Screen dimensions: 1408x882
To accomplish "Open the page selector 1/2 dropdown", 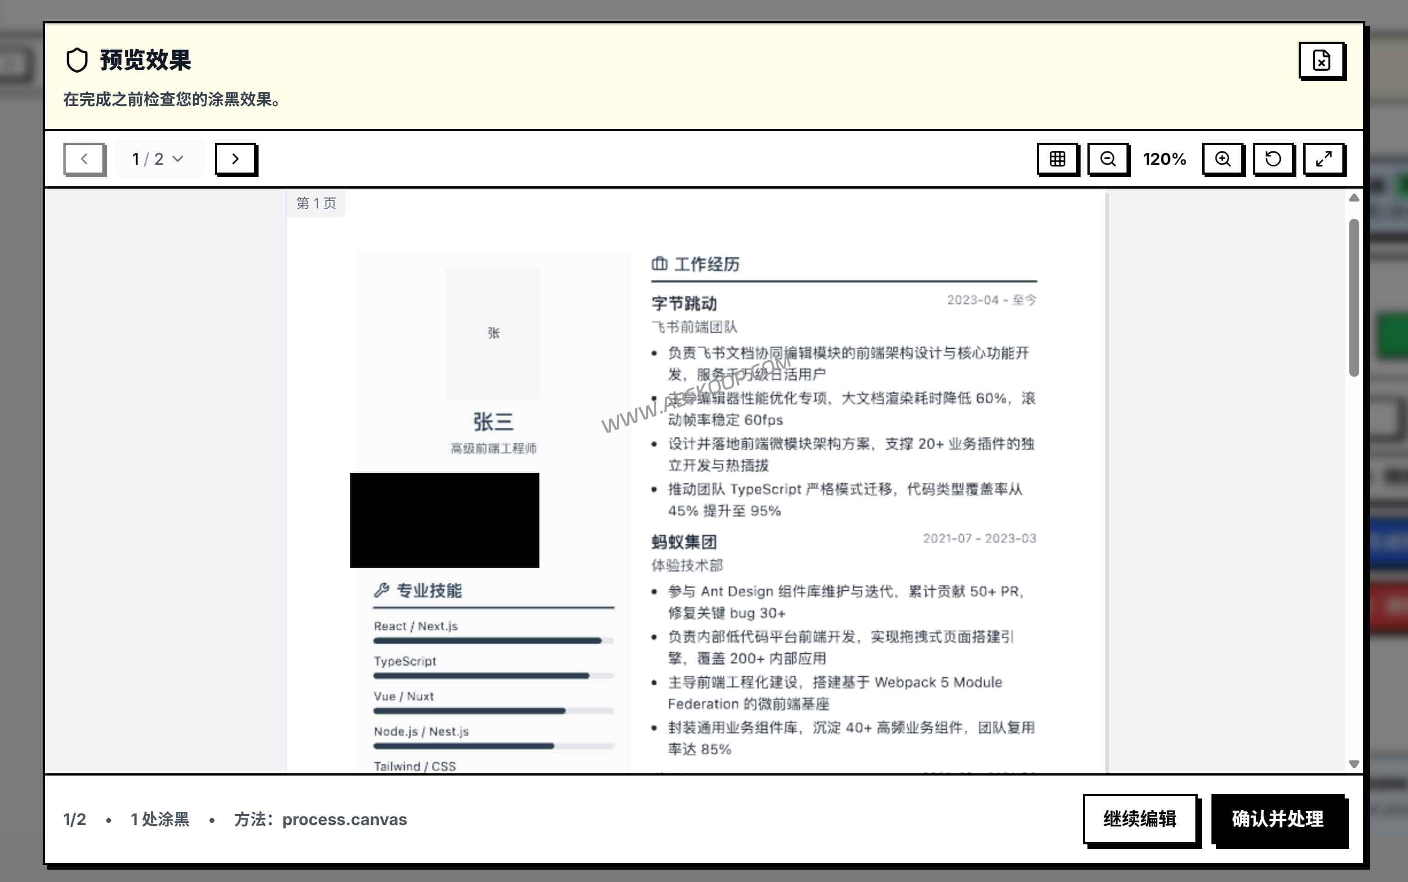I will (x=158, y=159).
